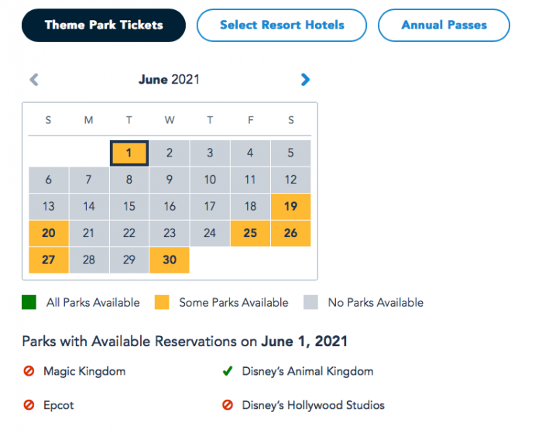
Task: Click the green All Parks Available swatch
Action: [29, 302]
